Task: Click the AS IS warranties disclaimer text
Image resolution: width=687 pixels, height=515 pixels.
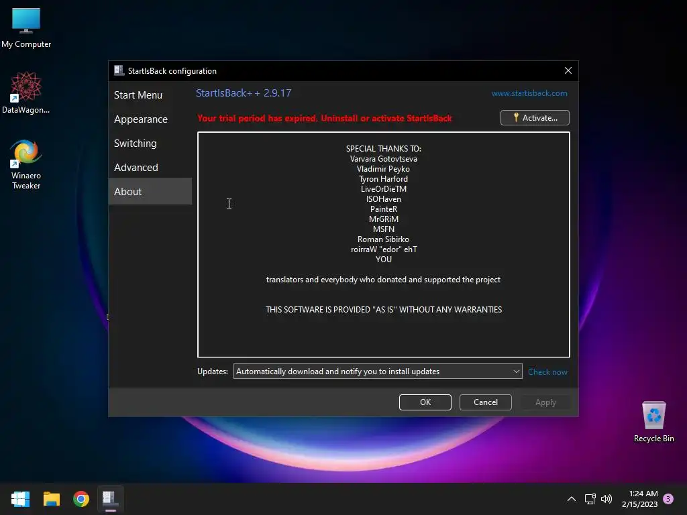Action: tap(384, 310)
